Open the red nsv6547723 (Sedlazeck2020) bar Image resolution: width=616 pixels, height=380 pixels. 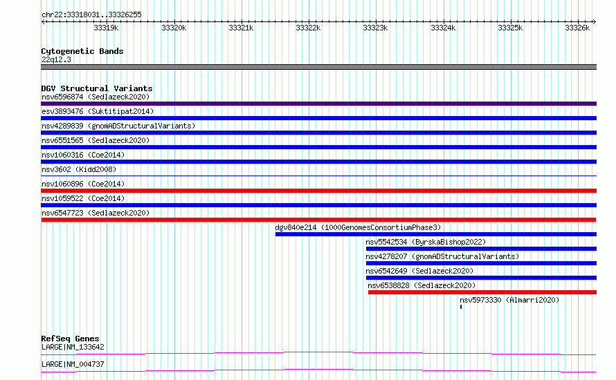tap(318, 220)
